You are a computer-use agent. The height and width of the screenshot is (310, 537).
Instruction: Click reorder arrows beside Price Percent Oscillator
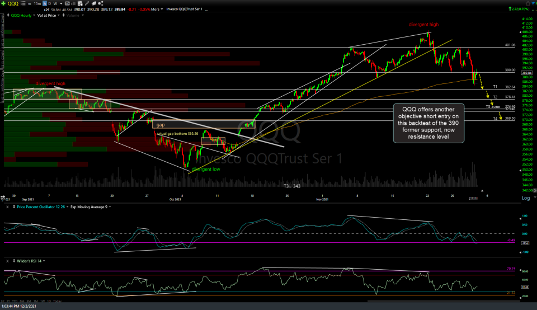(x=14, y=207)
